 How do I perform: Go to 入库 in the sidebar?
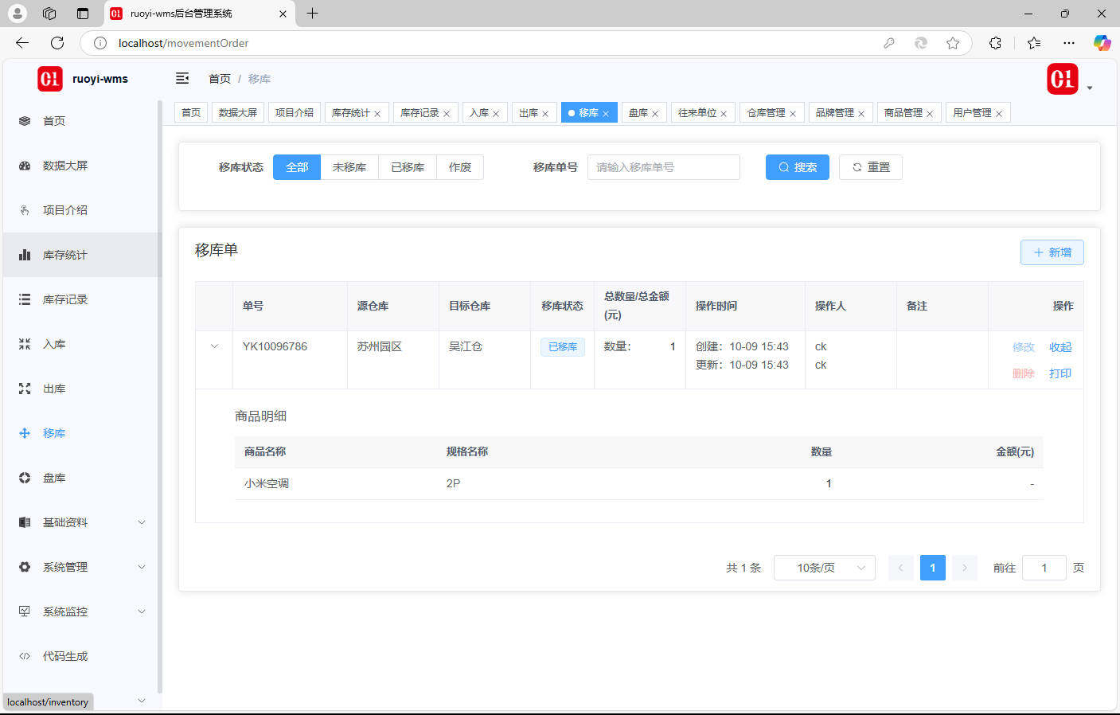coord(54,344)
